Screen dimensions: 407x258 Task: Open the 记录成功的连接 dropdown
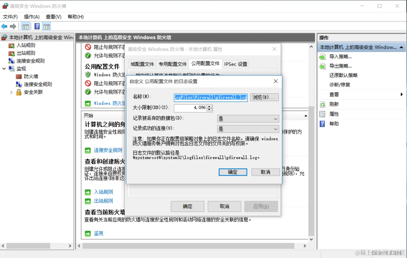pos(248,129)
